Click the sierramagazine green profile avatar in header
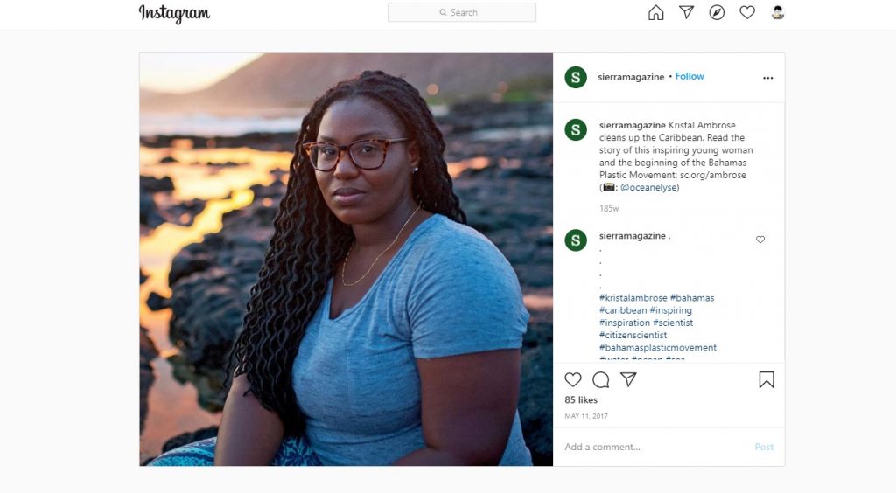This screenshot has height=493, width=896. pyautogui.click(x=576, y=77)
